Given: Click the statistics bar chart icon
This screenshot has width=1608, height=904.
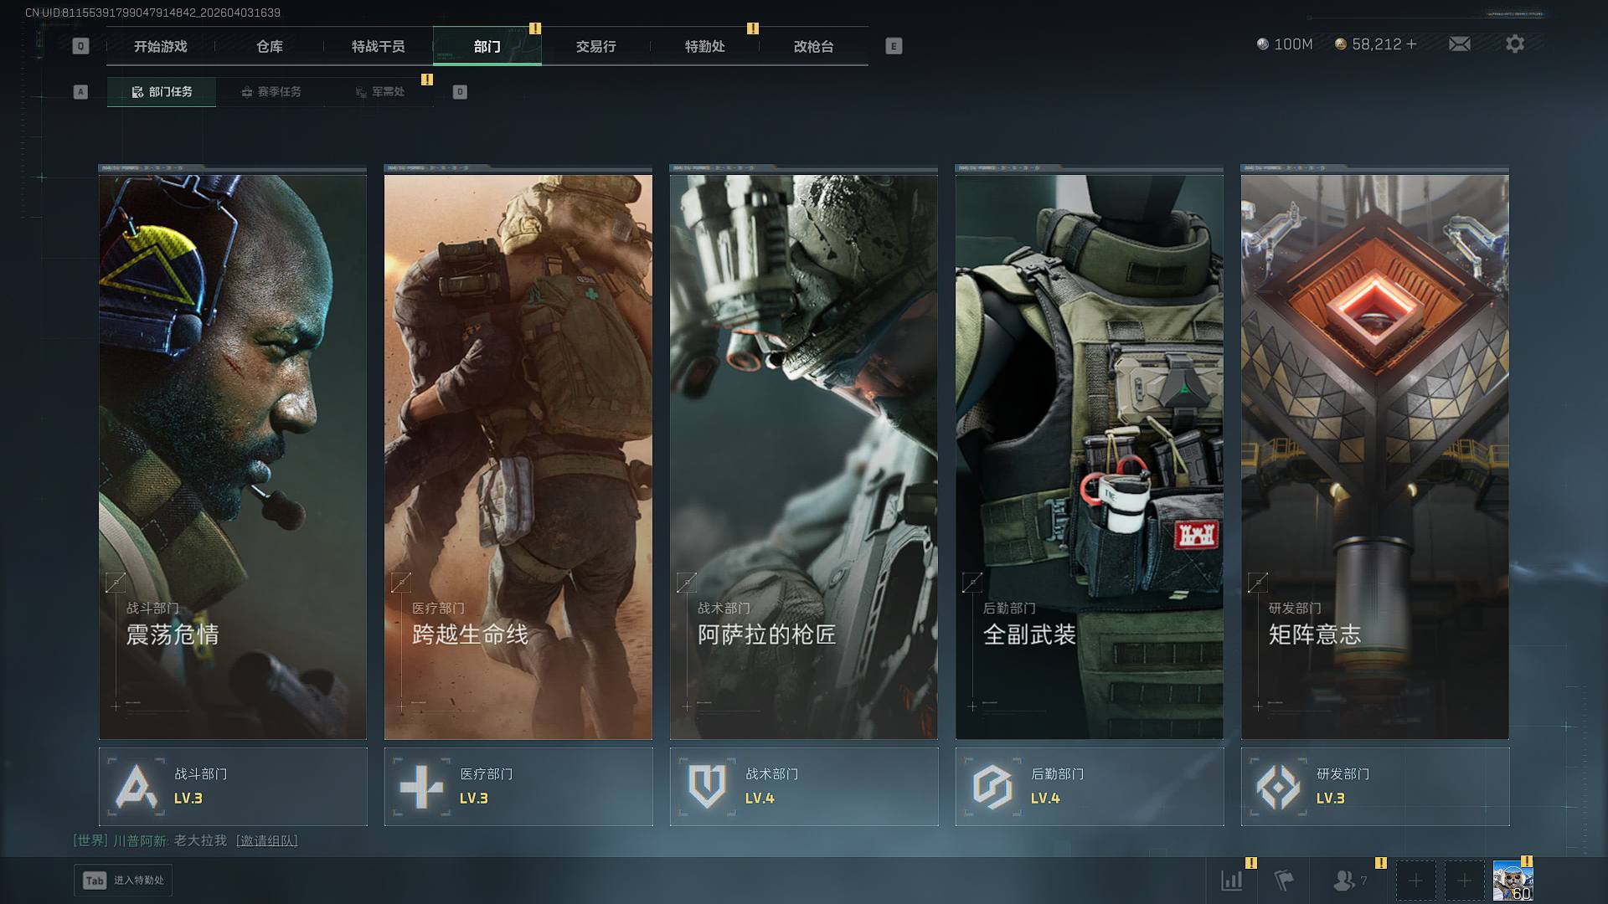Looking at the screenshot, I should 1231,880.
